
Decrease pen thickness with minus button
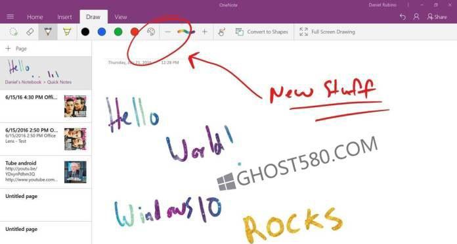tap(167, 32)
